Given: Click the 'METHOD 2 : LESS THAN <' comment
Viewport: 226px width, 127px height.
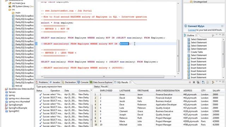Looking at the screenshot, I should pos(59,53).
